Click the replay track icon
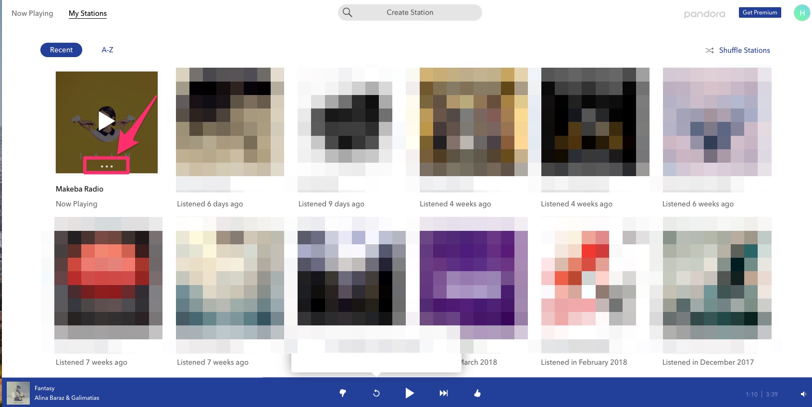Screen dimensions: 812x407 [376, 393]
